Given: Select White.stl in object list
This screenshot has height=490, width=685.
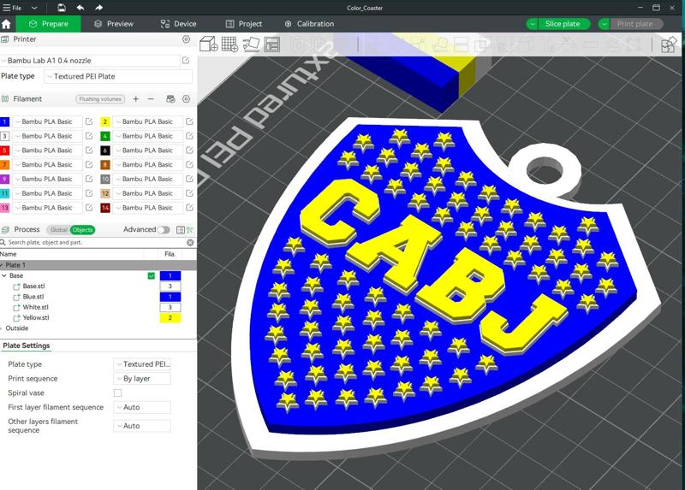Looking at the screenshot, I should 35,307.
